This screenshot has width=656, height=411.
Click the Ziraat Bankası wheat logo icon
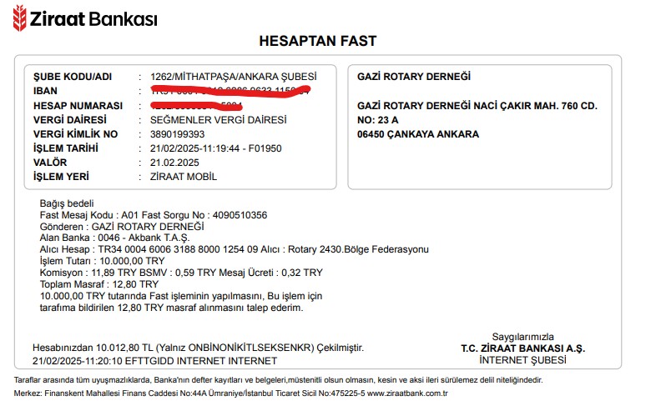tap(19, 18)
